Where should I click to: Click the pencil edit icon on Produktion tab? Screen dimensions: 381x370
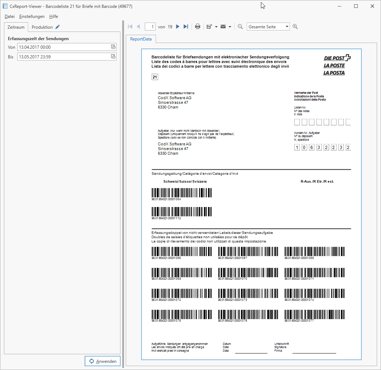tap(57, 27)
